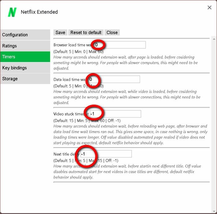Screen dimensions: 217x214
Task: Click the Data load time wait label
Action: [70, 79]
